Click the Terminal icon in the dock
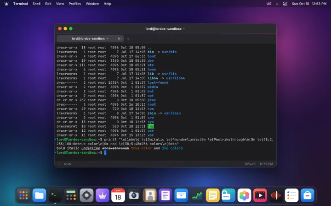Screen dimensions: 331x206 click(x=55, y=195)
